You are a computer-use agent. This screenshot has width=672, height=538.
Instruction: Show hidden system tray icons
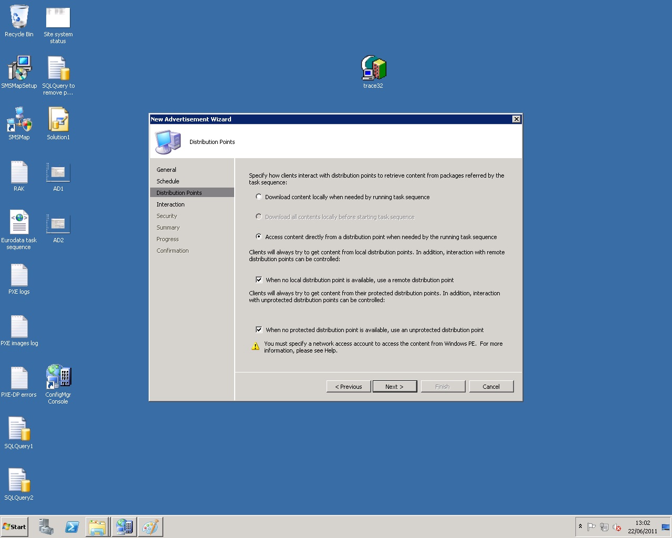pos(581,526)
